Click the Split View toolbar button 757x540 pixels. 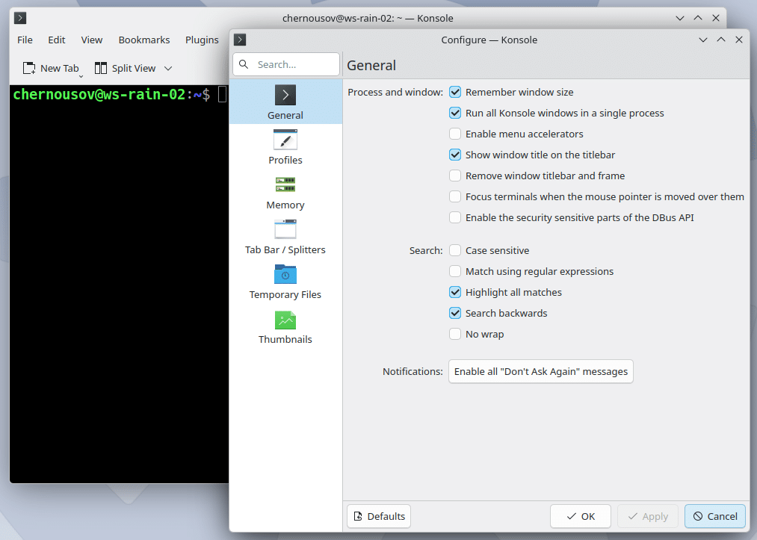point(125,68)
